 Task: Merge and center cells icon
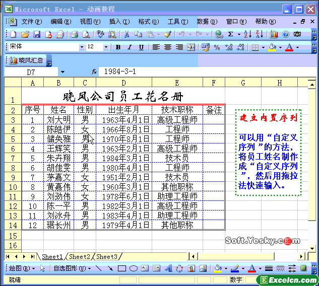click(191, 47)
